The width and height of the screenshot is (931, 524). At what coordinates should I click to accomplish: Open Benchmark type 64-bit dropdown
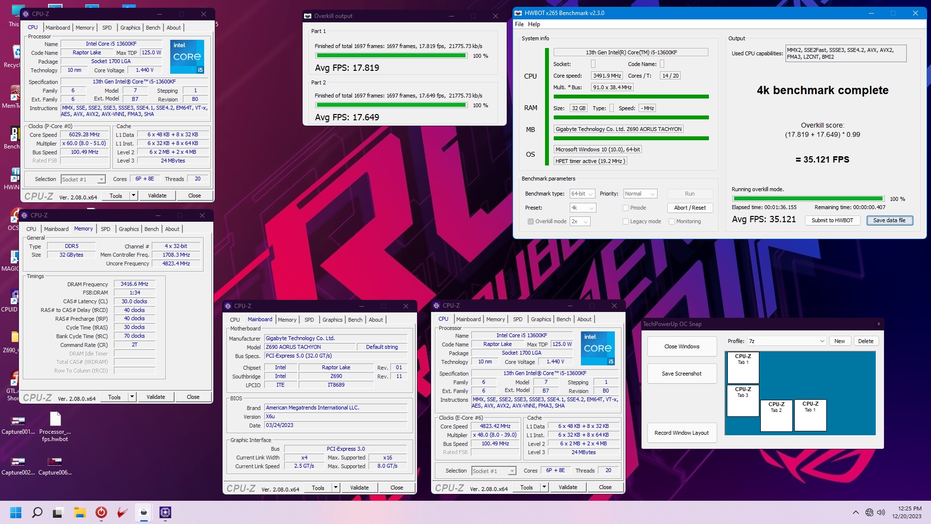pyautogui.click(x=582, y=194)
